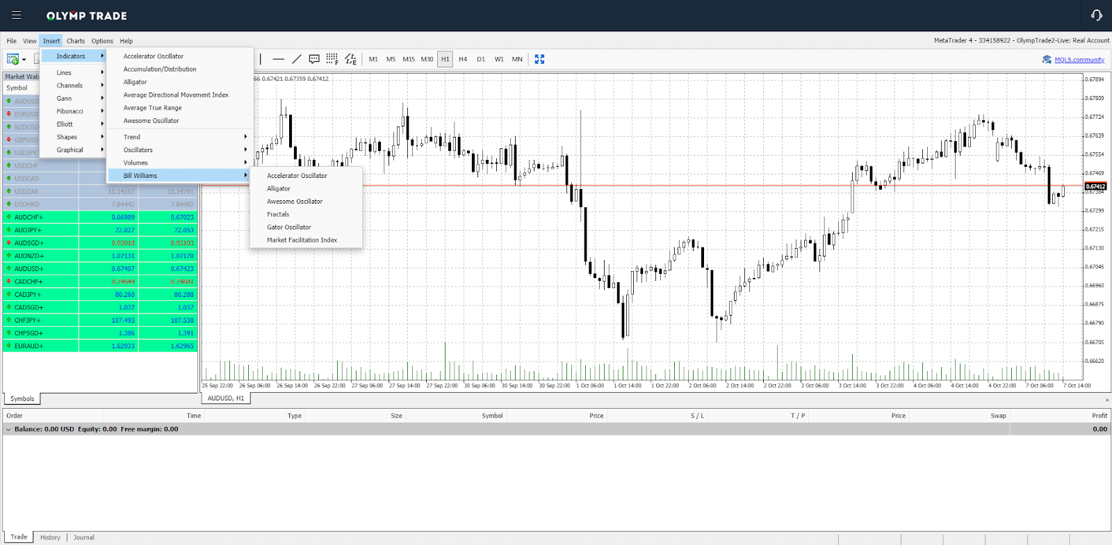
Task: Toggle the H1 timeframe button
Action: coord(445,59)
